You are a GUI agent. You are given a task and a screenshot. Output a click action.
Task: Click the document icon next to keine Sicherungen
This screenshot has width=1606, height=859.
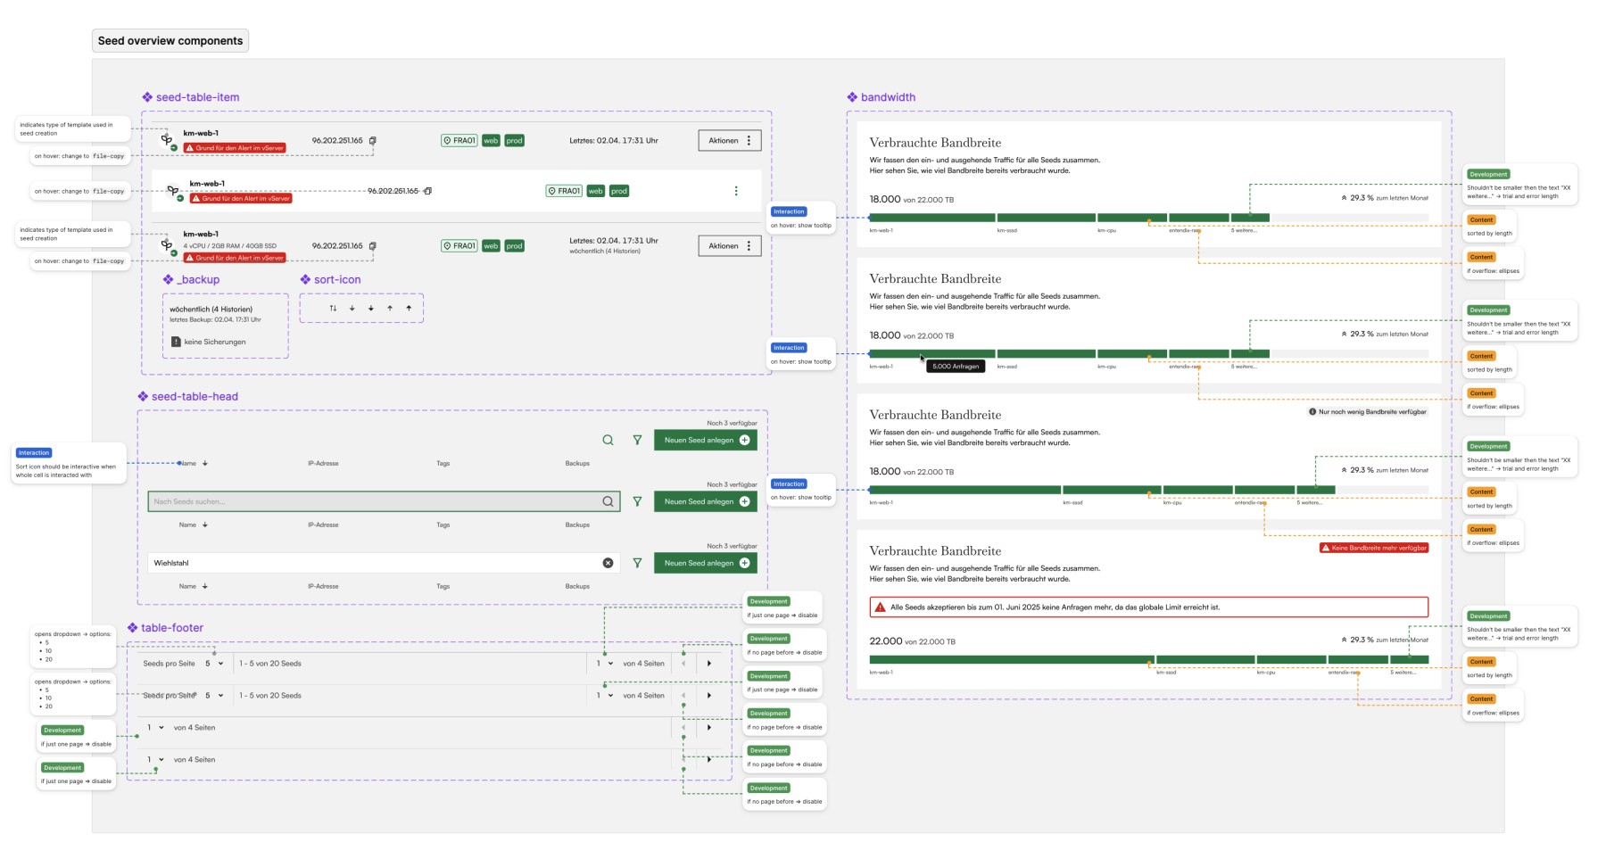176,342
